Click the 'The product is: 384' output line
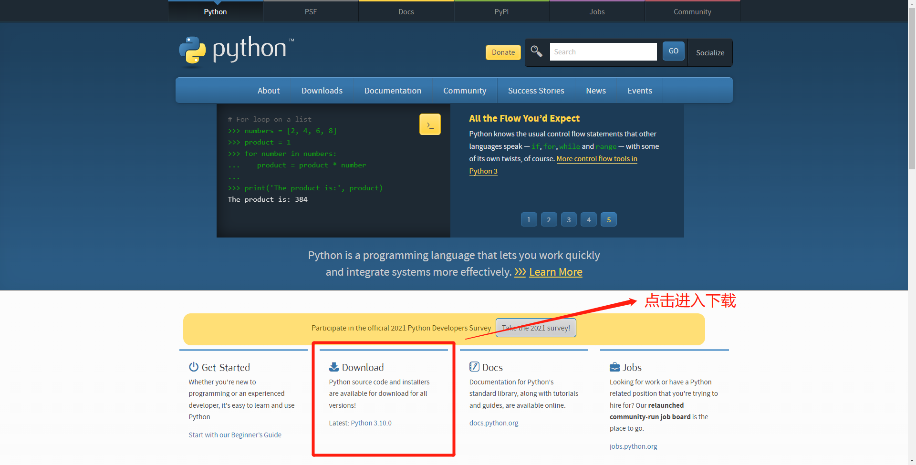 pos(268,199)
